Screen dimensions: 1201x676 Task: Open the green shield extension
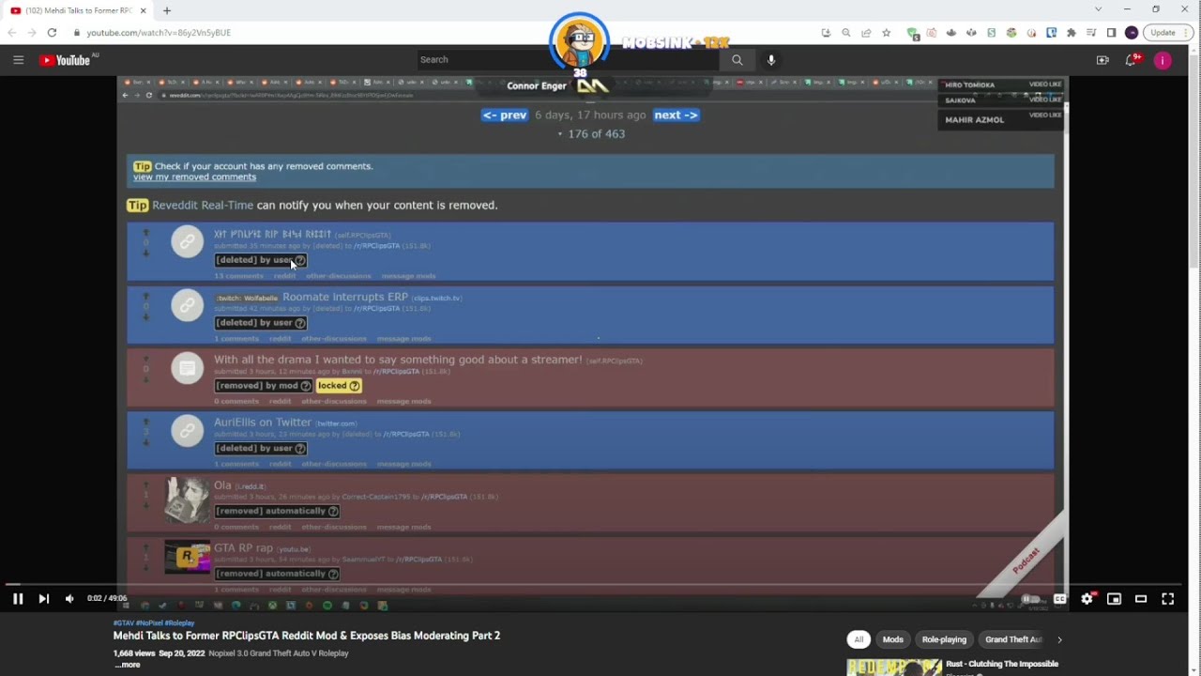(913, 33)
